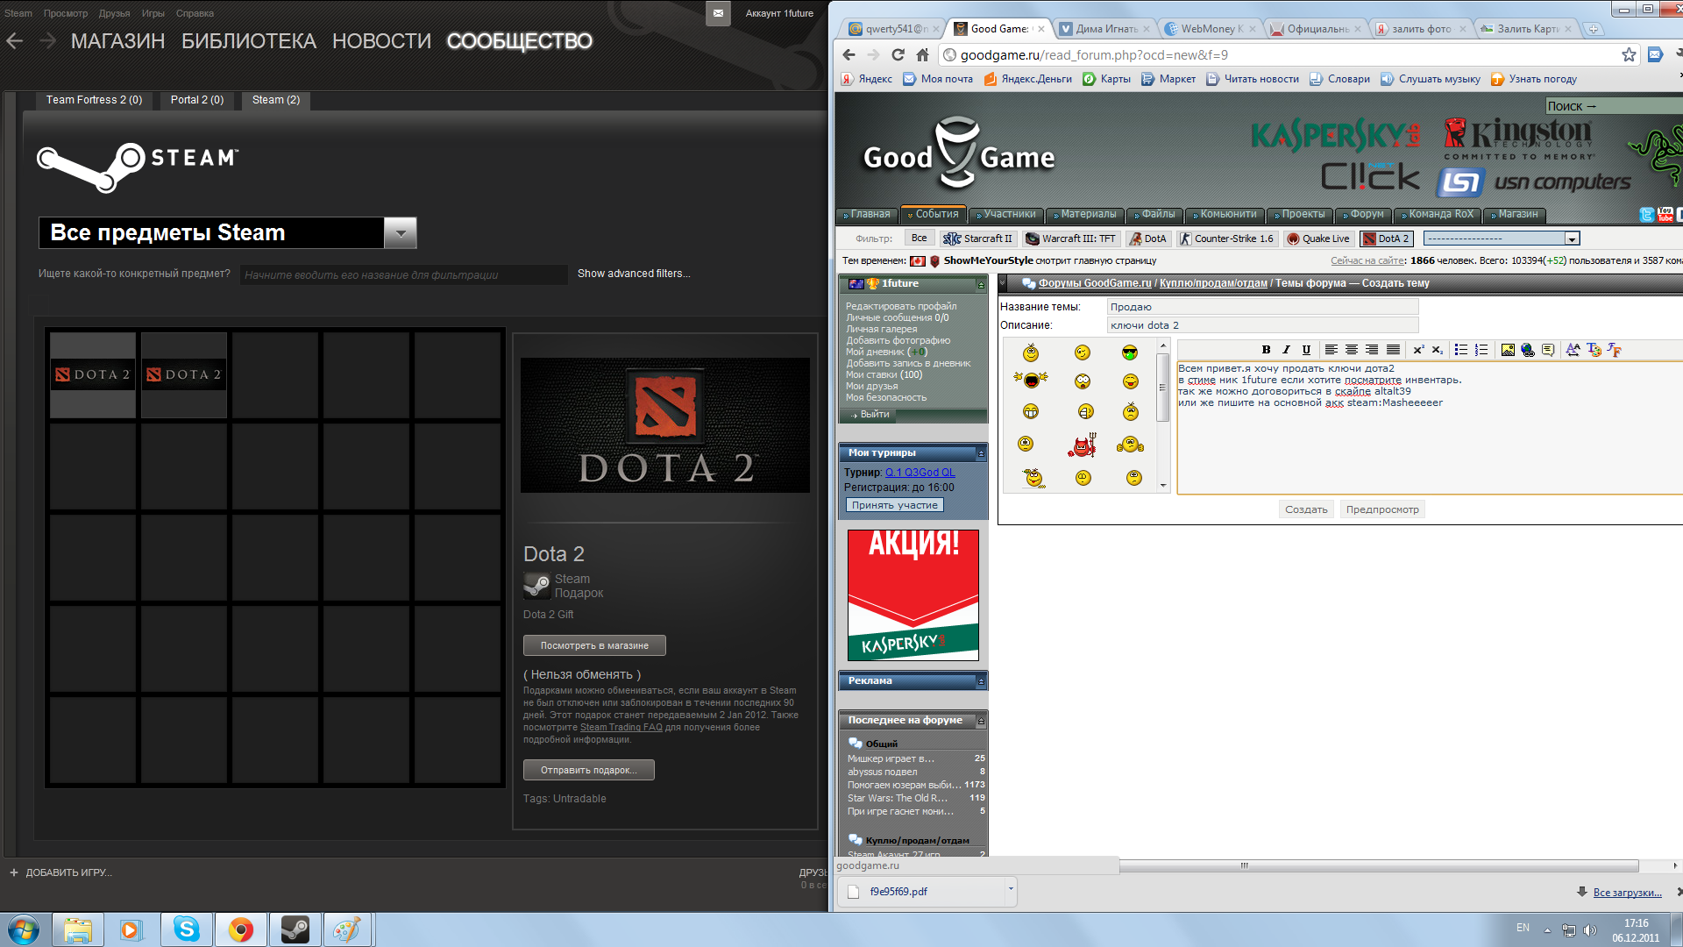This screenshot has width=1683, height=947.
Task: Collapse the Реклама panel
Action: pyautogui.click(x=981, y=681)
